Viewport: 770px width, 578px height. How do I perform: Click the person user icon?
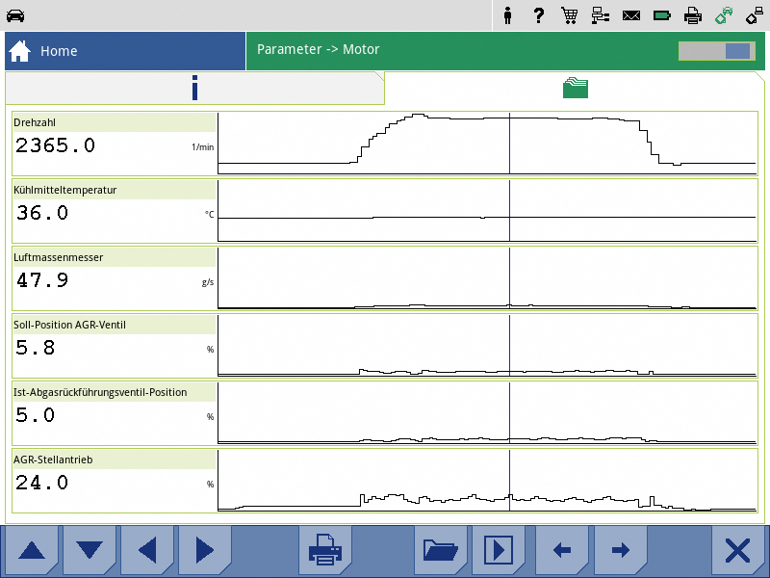click(x=507, y=15)
